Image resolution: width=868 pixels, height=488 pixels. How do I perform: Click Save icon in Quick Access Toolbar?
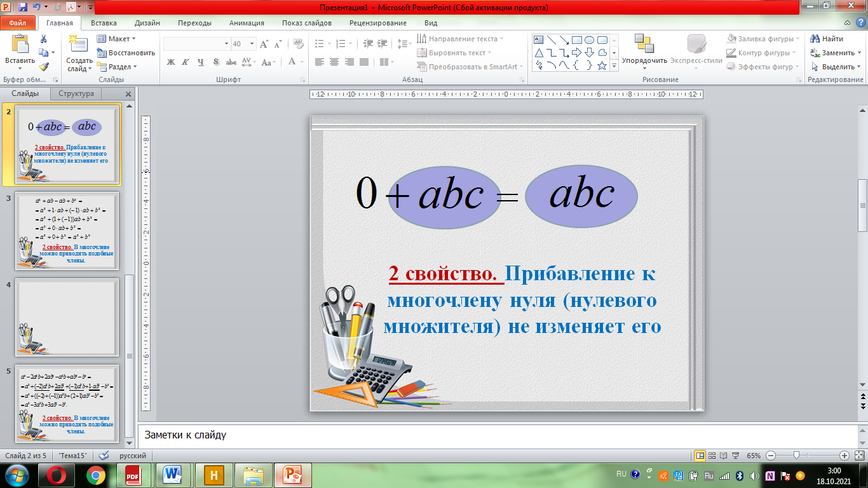point(23,8)
